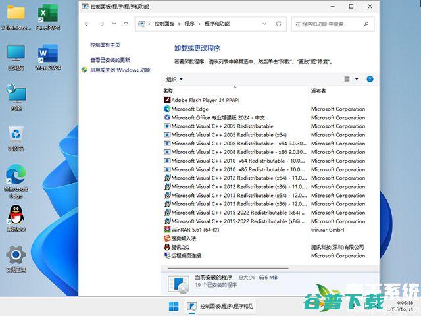
Task: Click the 控制面板\程序\程序和功能 taskbar button
Action: [x=220, y=306]
